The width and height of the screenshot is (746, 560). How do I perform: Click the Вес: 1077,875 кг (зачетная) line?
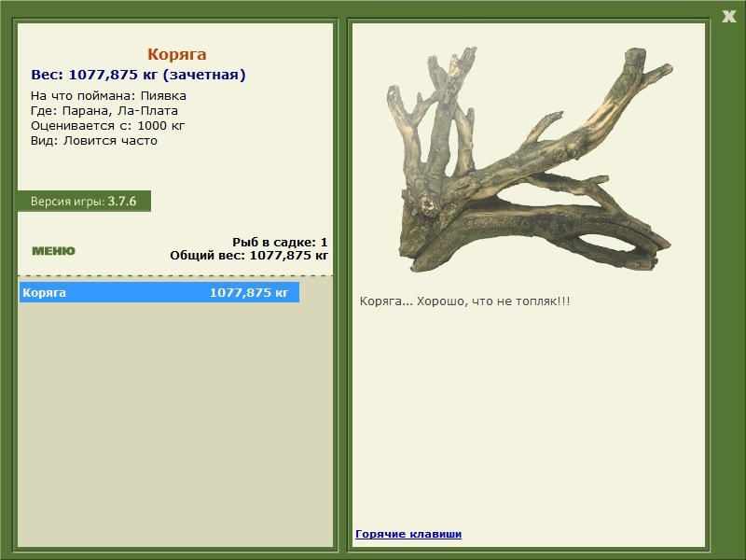tap(138, 75)
